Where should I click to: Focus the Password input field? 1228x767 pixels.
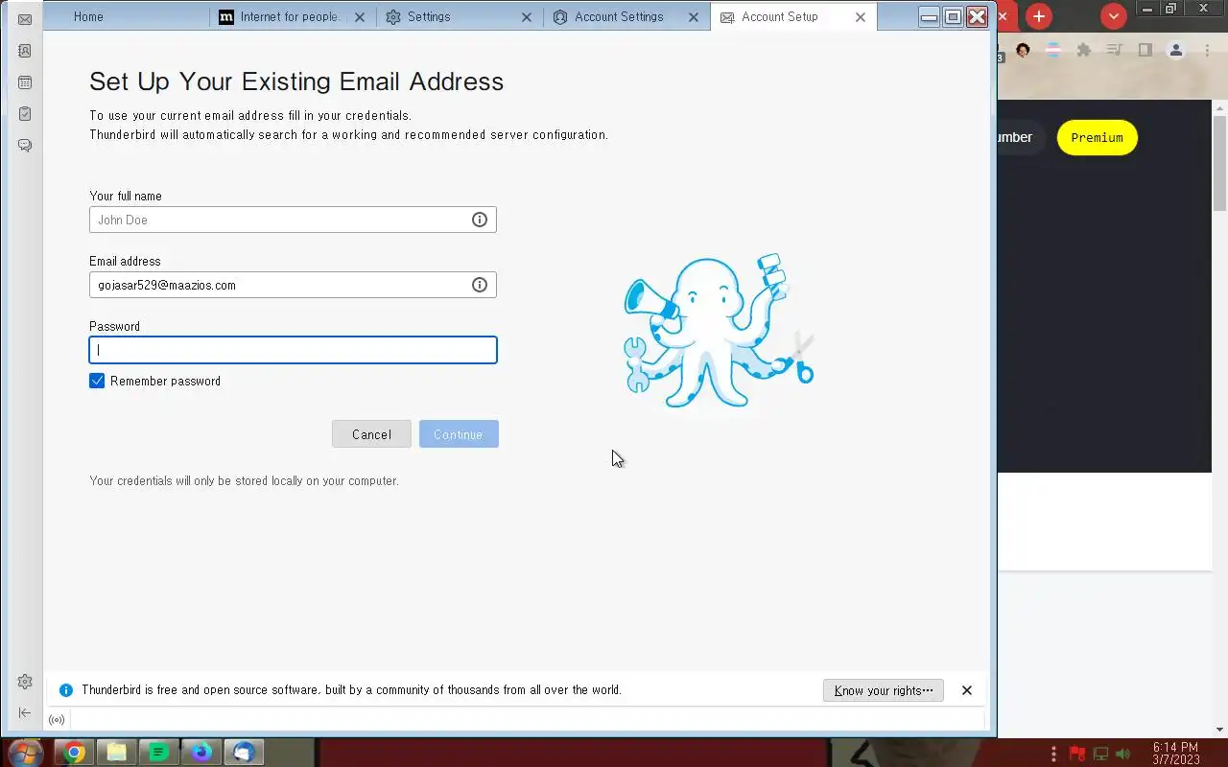click(x=293, y=350)
